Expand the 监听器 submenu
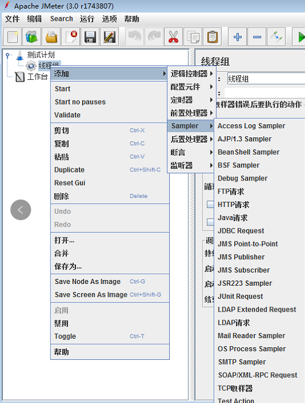The height and width of the screenshot is (403, 305). click(x=192, y=165)
